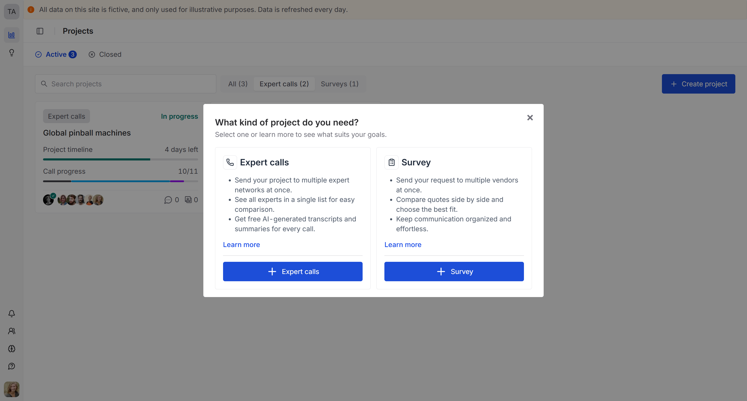Open Learn more under Survey
Viewport: 747px width, 401px height.
[403, 245]
